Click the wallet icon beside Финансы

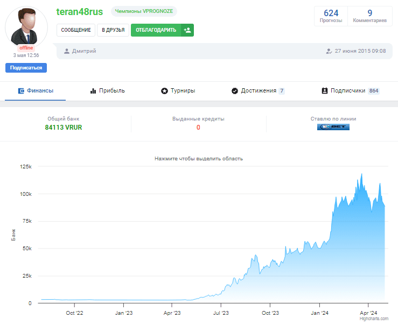pos(21,91)
